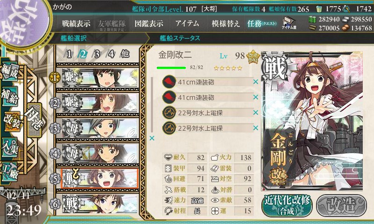Select second 22号対水上電探 radar slot
The width and height of the screenshot is (374, 224).
click(x=207, y=128)
